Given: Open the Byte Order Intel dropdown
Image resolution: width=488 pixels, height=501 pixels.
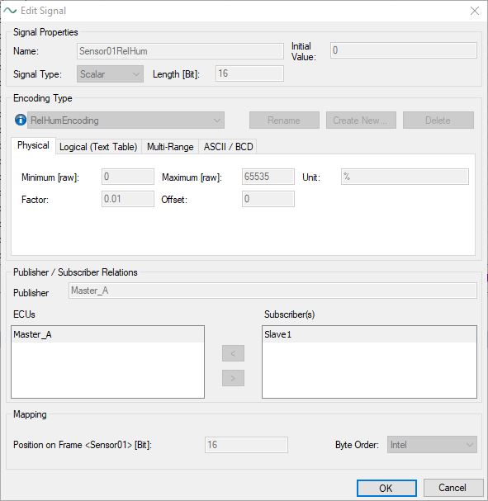Looking at the screenshot, I should click(432, 444).
